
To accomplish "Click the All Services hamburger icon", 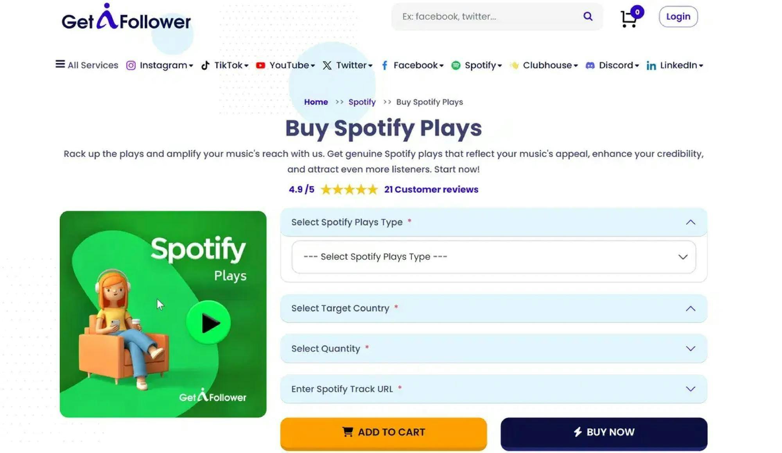I will 60,64.
